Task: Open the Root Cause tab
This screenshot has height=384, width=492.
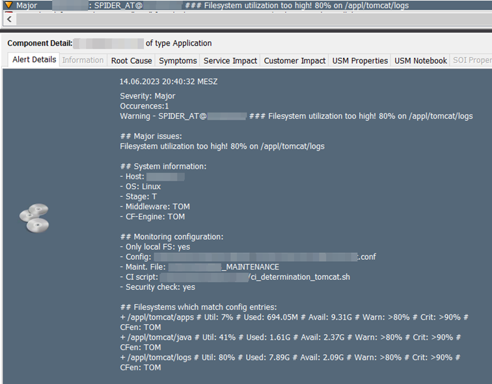Action: click(131, 60)
